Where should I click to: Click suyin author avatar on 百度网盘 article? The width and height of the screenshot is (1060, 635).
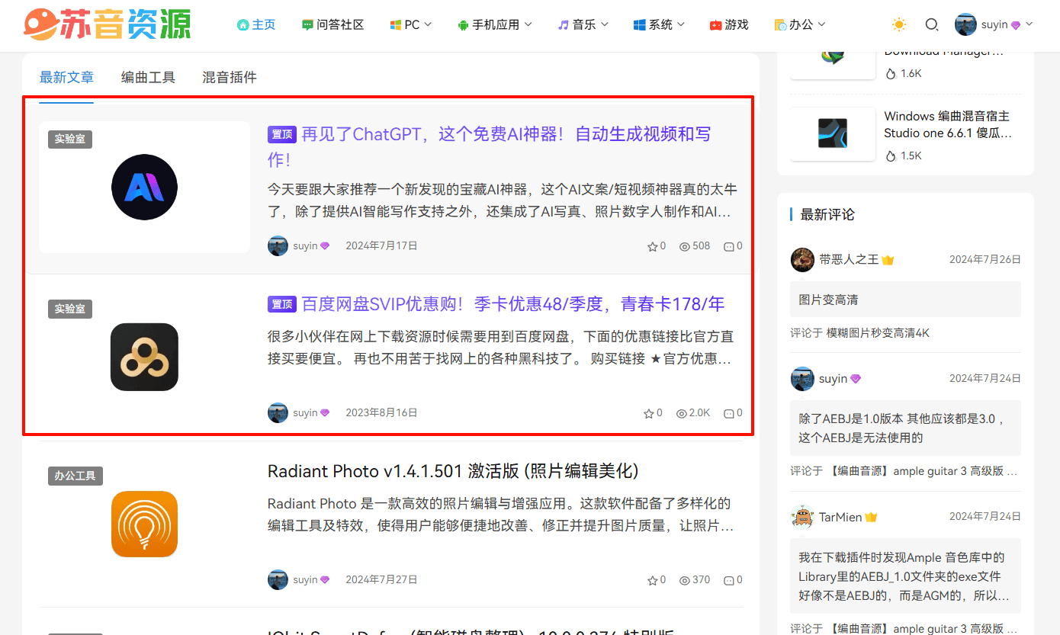[x=278, y=413]
